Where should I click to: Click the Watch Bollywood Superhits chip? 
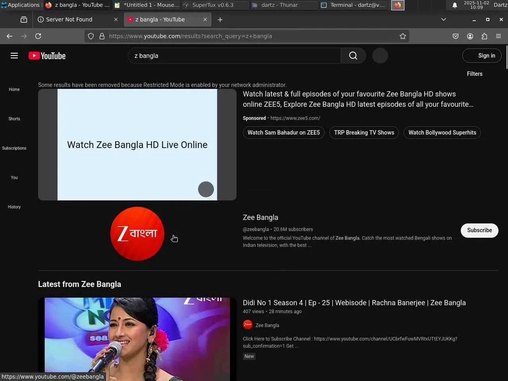point(442,133)
